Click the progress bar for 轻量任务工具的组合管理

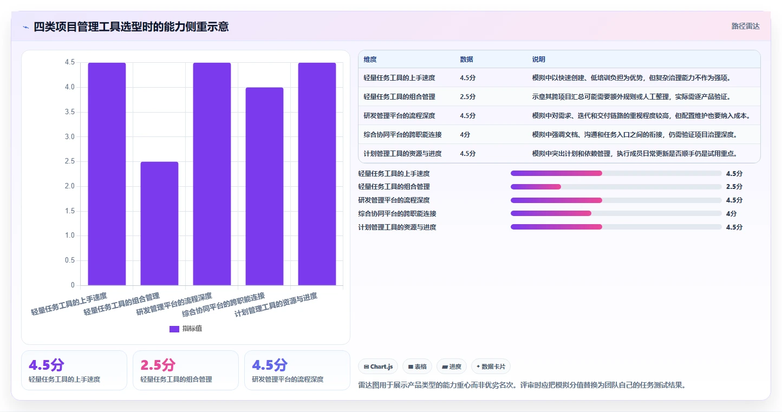click(x=616, y=186)
